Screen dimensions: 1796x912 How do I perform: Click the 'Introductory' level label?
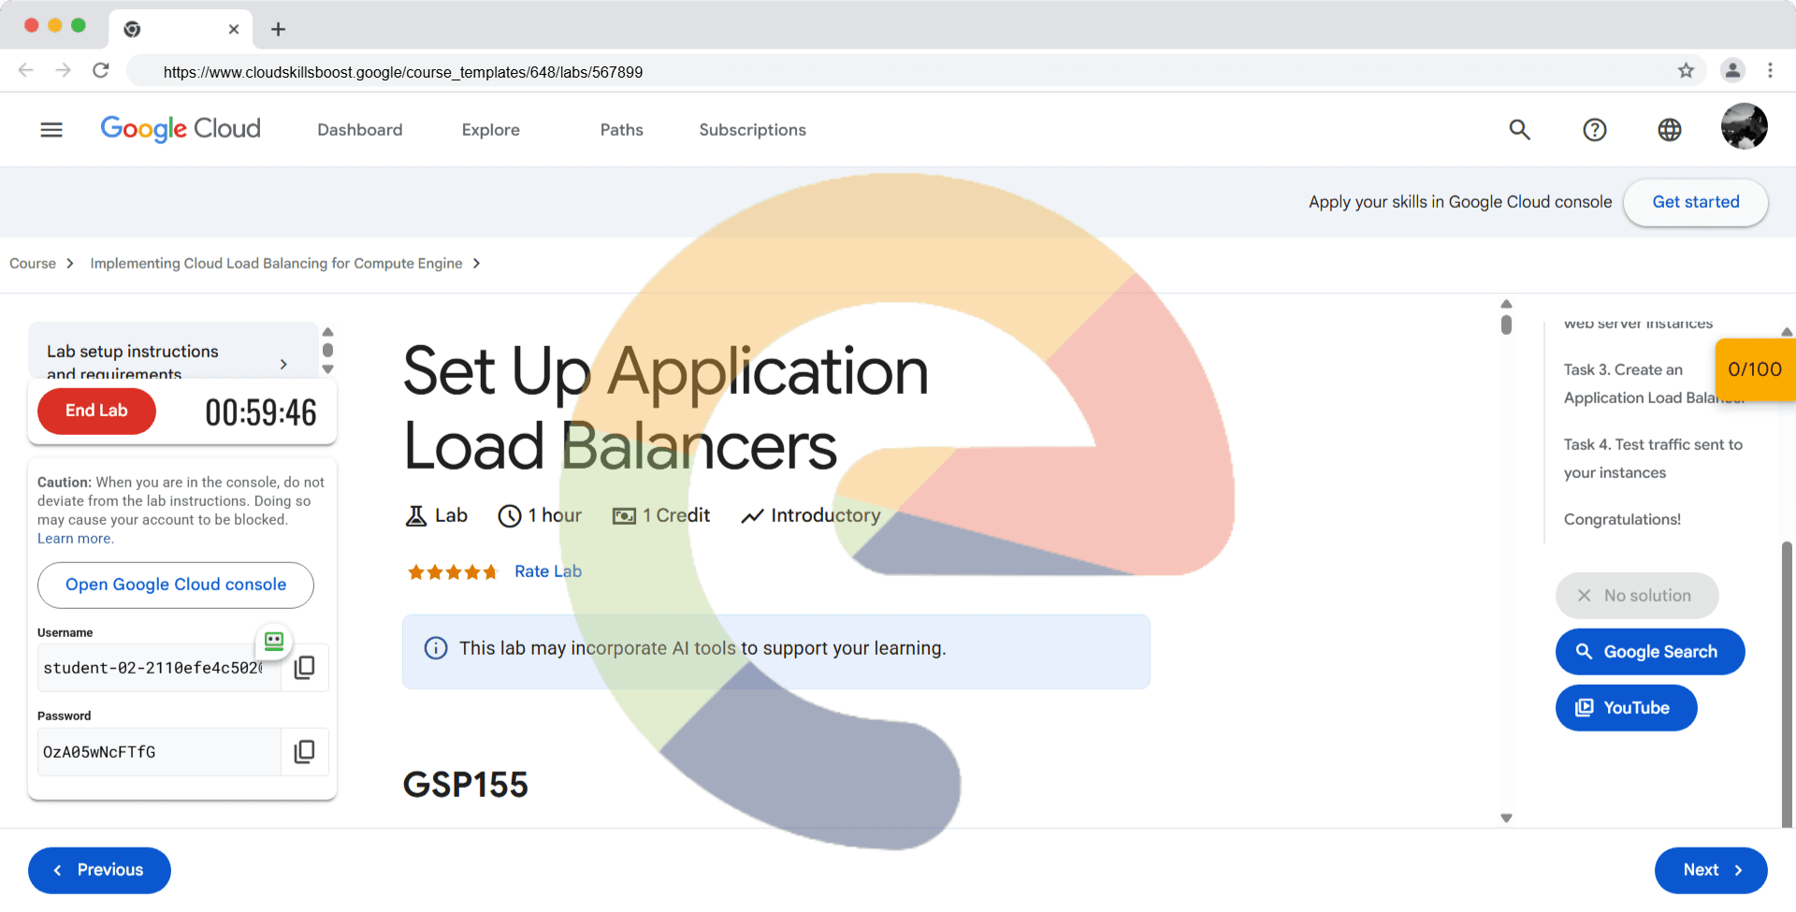tap(825, 515)
